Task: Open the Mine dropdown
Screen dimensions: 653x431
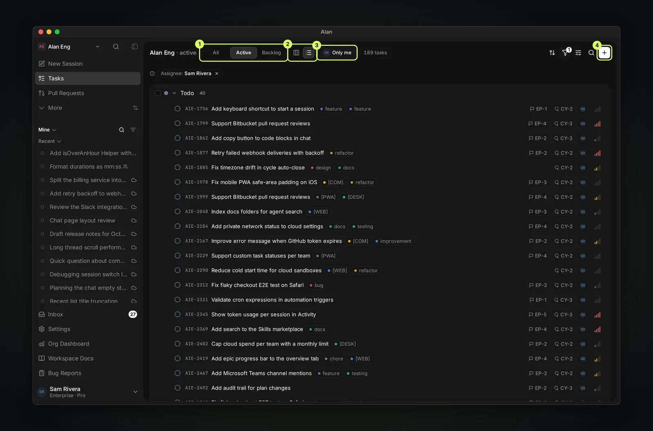Action: point(47,130)
